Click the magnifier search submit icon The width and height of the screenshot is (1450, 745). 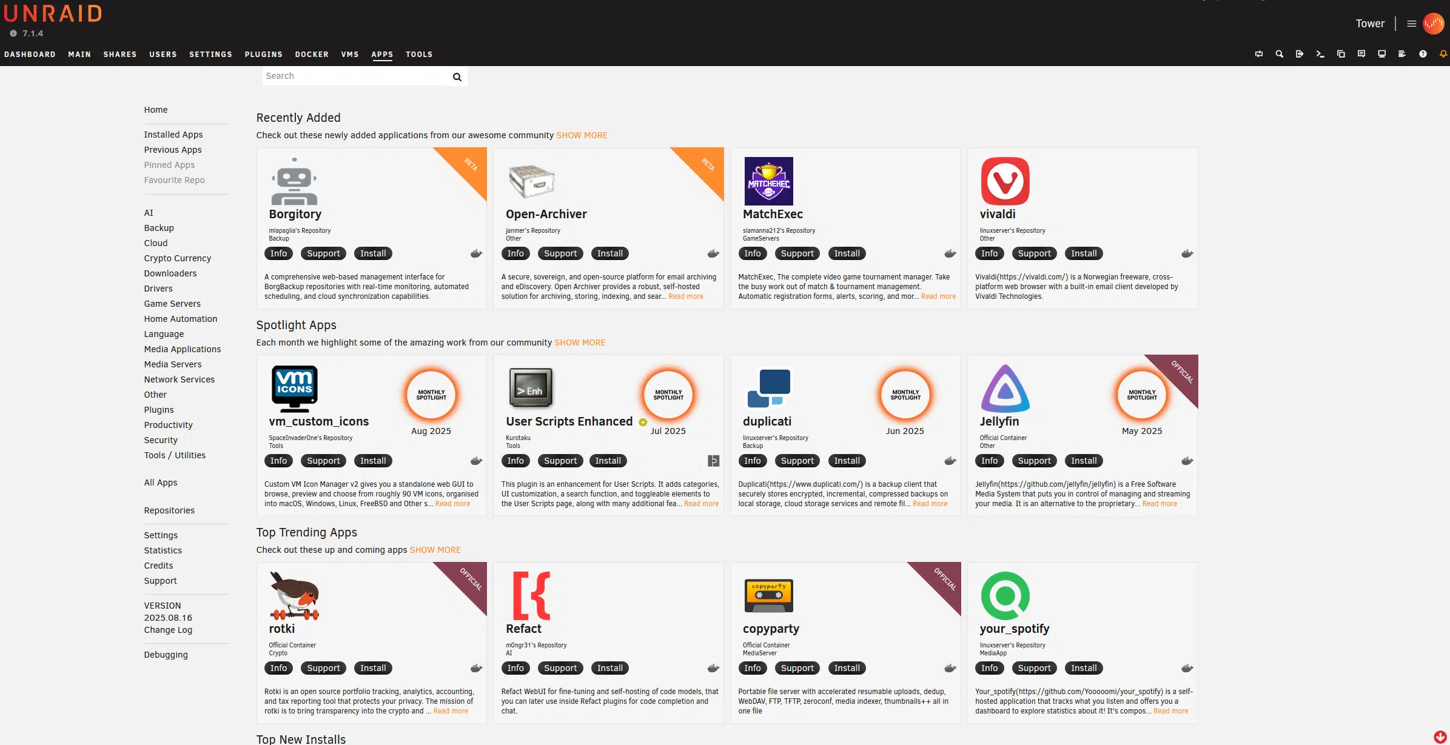pyautogui.click(x=457, y=77)
